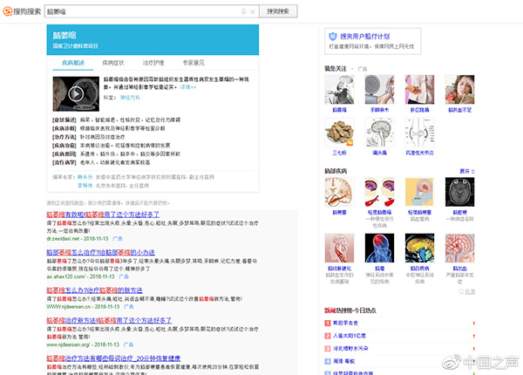This screenshot has width=523, height=375.
Task: Open the 治疗护理 tab
Action: [x=153, y=63]
